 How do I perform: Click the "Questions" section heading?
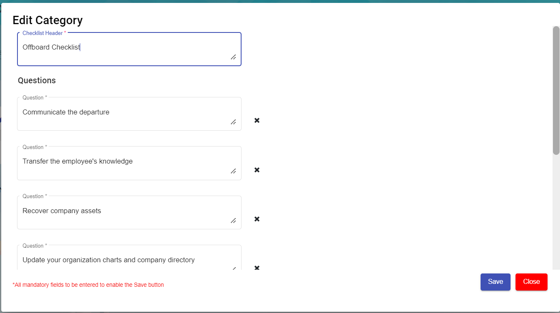(x=37, y=80)
